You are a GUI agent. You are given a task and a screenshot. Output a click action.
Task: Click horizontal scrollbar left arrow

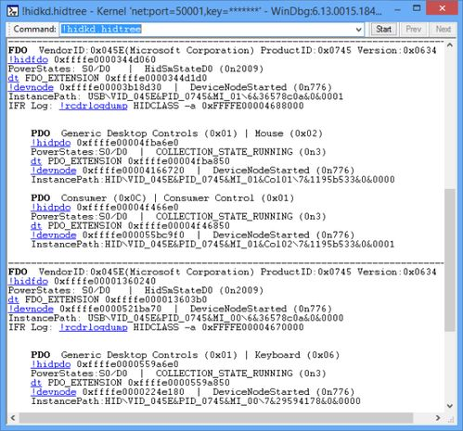[x=13, y=418]
